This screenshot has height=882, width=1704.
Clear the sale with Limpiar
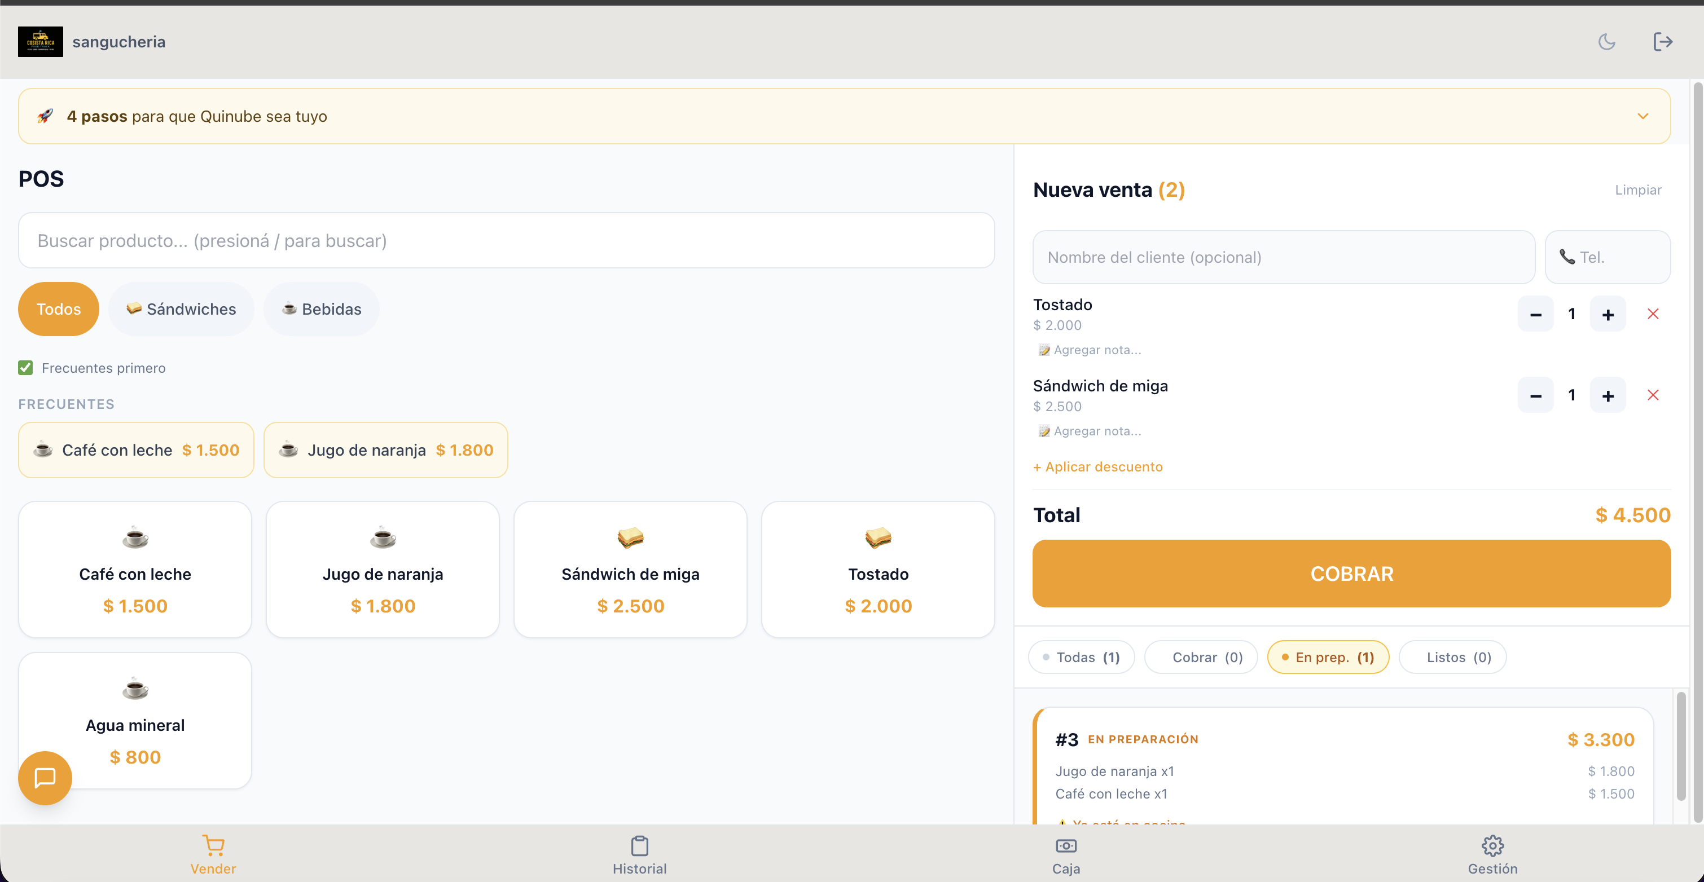[1638, 189]
